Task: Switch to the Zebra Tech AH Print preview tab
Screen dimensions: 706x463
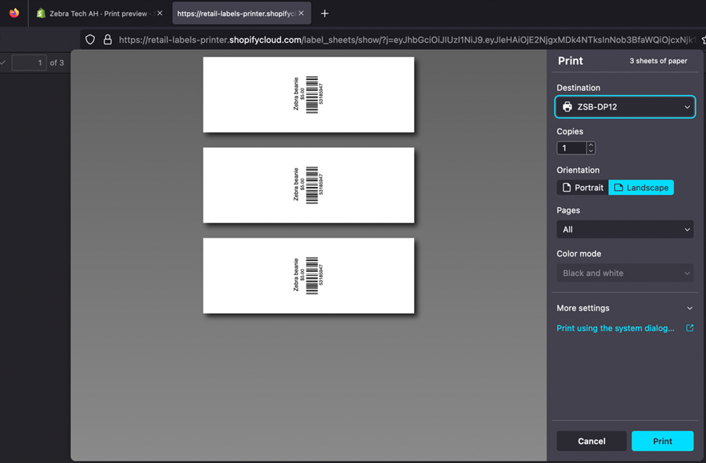Action: click(x=99, y=14)
